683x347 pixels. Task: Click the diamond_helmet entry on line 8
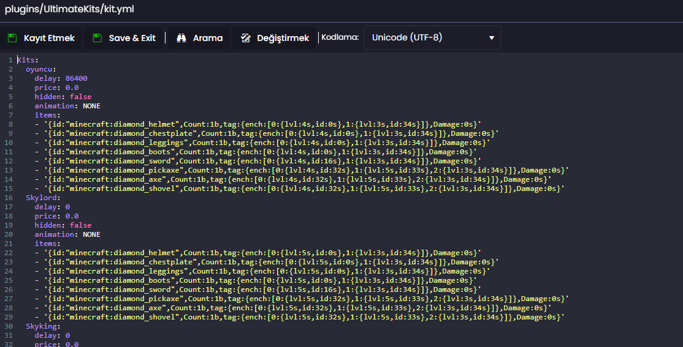[258, 124]
